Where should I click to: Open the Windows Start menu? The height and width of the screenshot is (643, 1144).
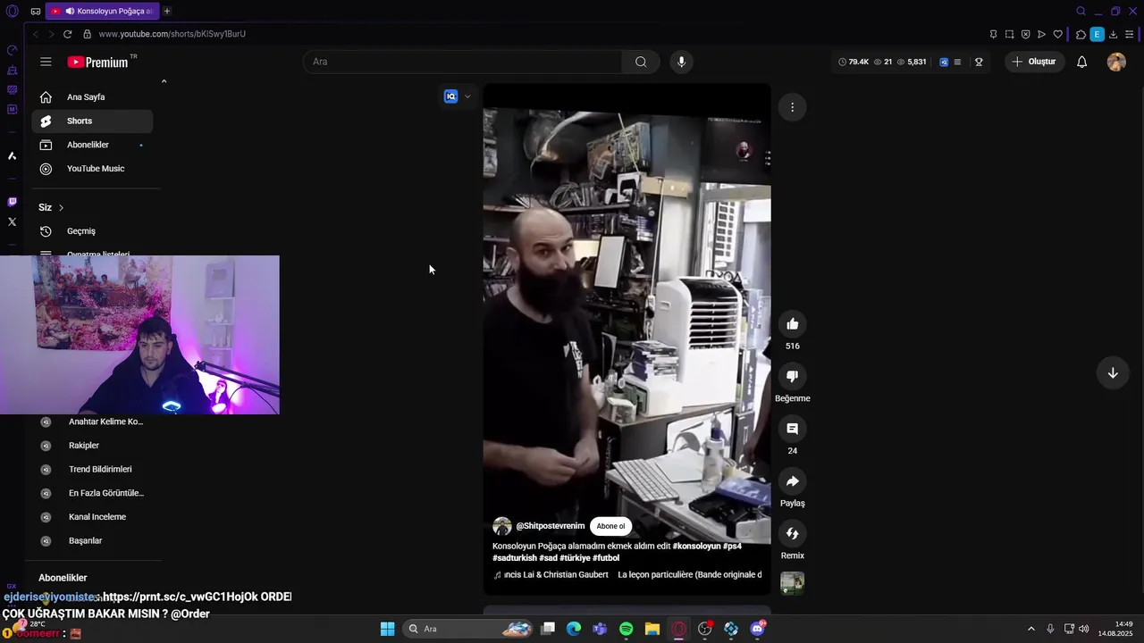(x=387, y=629)
